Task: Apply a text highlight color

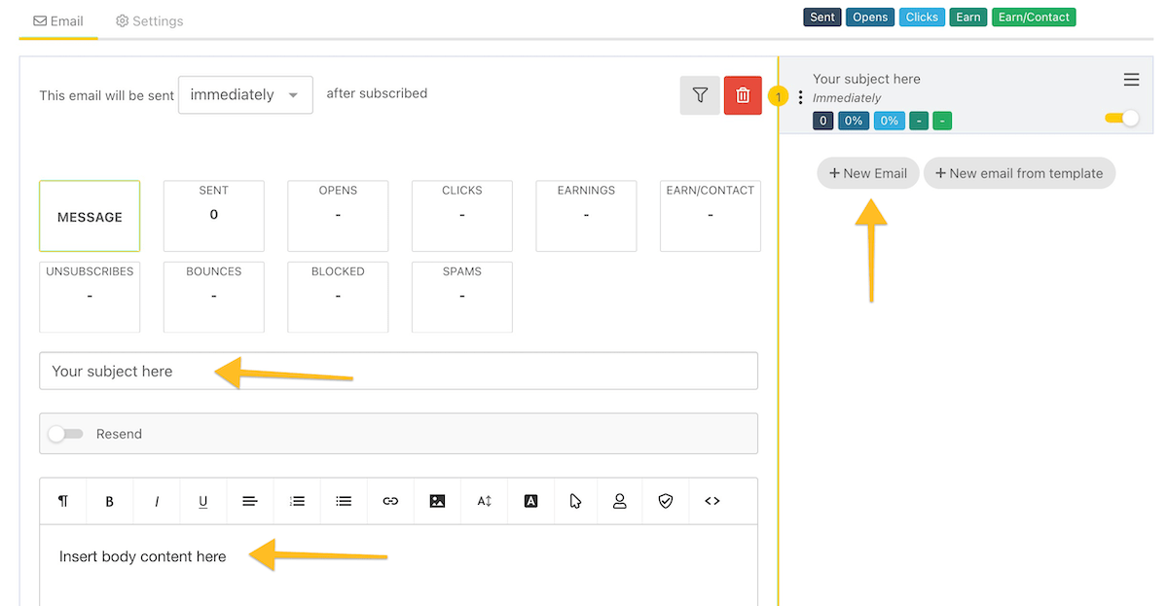Action: (529, 501)
